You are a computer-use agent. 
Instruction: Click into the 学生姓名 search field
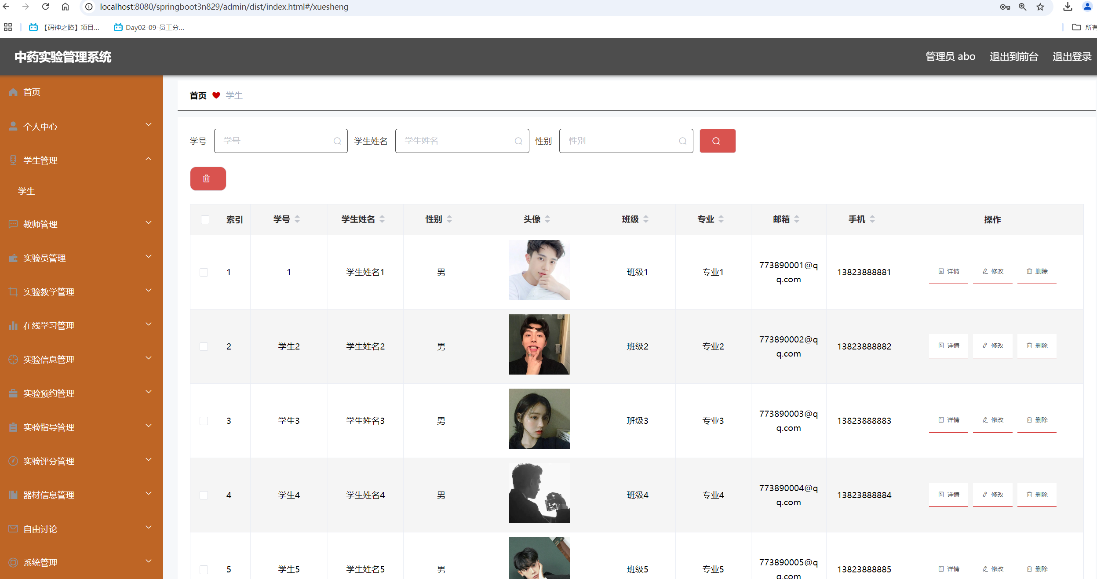(x=462, y=141)
